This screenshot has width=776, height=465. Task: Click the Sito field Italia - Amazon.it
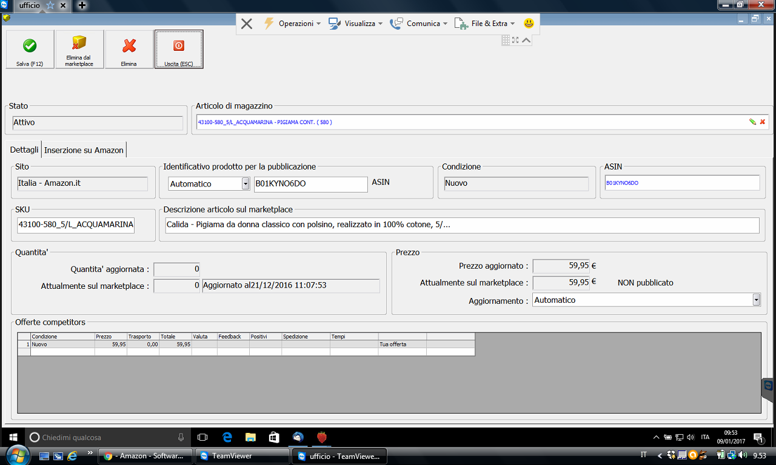pos(82,183)
